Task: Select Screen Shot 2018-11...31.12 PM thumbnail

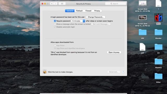Action: [142, 3]
